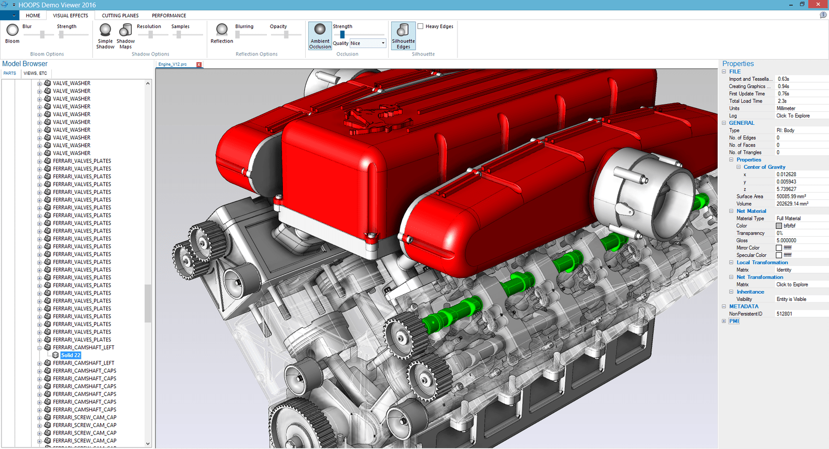Turn on the Reflection effect
The width and height of the screenshot is (829, 449).
(x=222, y=30)
